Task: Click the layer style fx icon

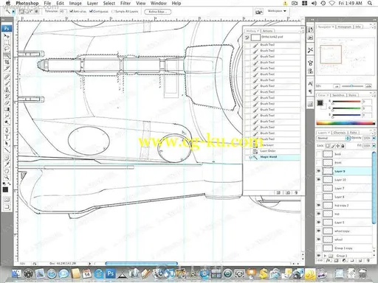Action: pyautogui.click(x=329, y=260)
